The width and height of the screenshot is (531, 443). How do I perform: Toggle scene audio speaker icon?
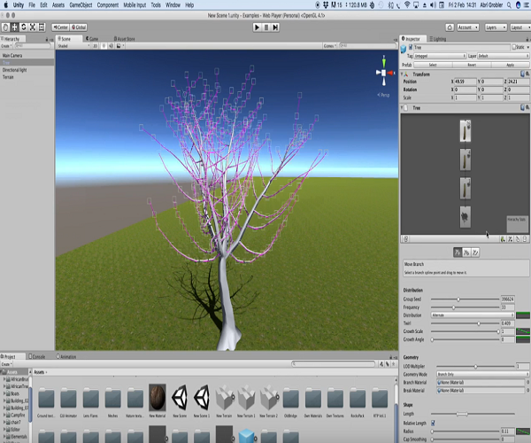pyautogui.click(x=112, y=46)
